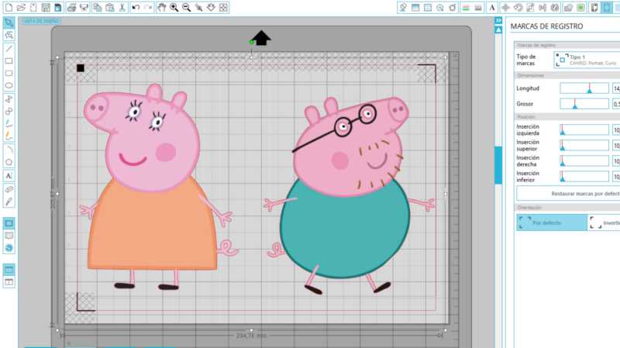This screenshot has height=348, width=620.
Task: Click 'Restaurar marcas por defecto' button
Action: tap(568, 194)
